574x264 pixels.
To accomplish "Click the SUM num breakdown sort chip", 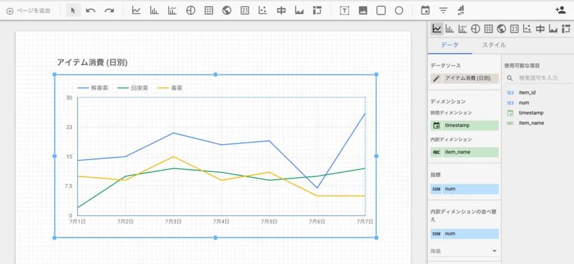I will 465,234.
